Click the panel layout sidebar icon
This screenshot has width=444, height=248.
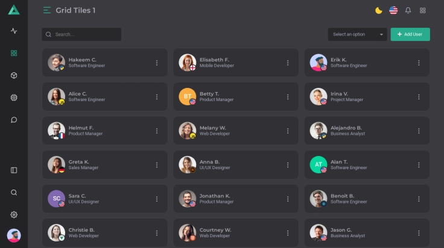(14, 170)
